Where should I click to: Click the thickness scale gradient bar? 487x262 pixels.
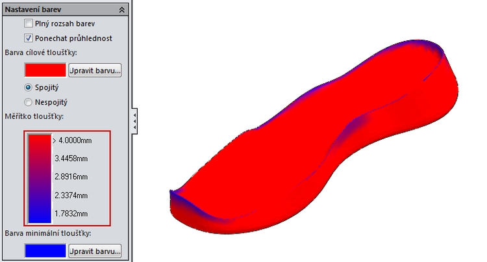[40, 178]
